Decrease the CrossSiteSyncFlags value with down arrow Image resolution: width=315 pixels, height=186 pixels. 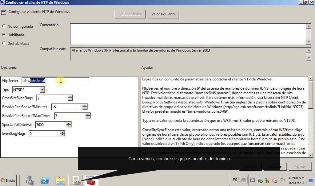click(70, 99)
